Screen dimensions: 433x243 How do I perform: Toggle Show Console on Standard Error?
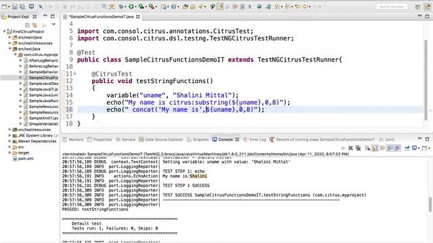(x=397, y=148)
